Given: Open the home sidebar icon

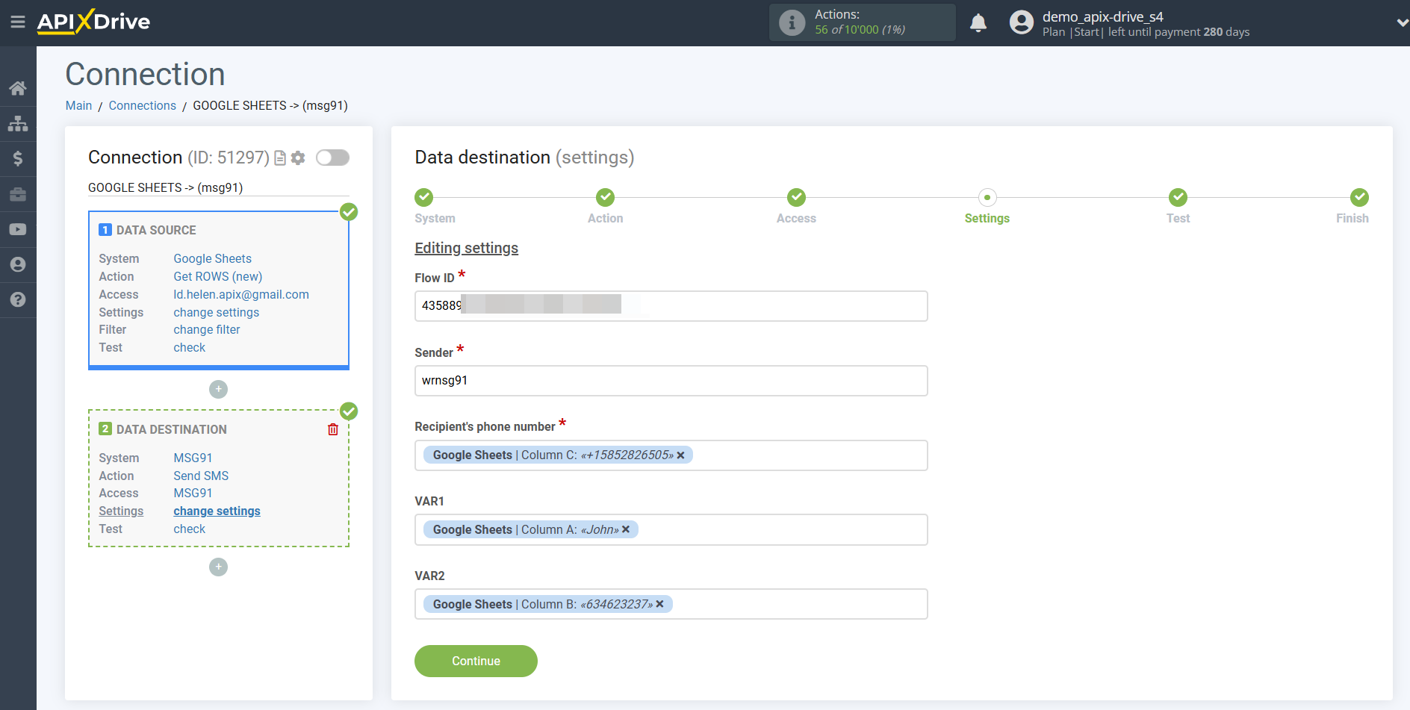Looking at the screenshot, I should click(18, 88).
